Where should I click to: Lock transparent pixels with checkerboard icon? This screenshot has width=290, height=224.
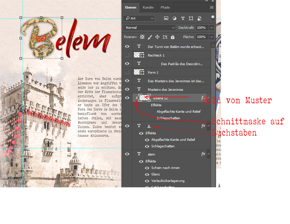tap(142, 37)
